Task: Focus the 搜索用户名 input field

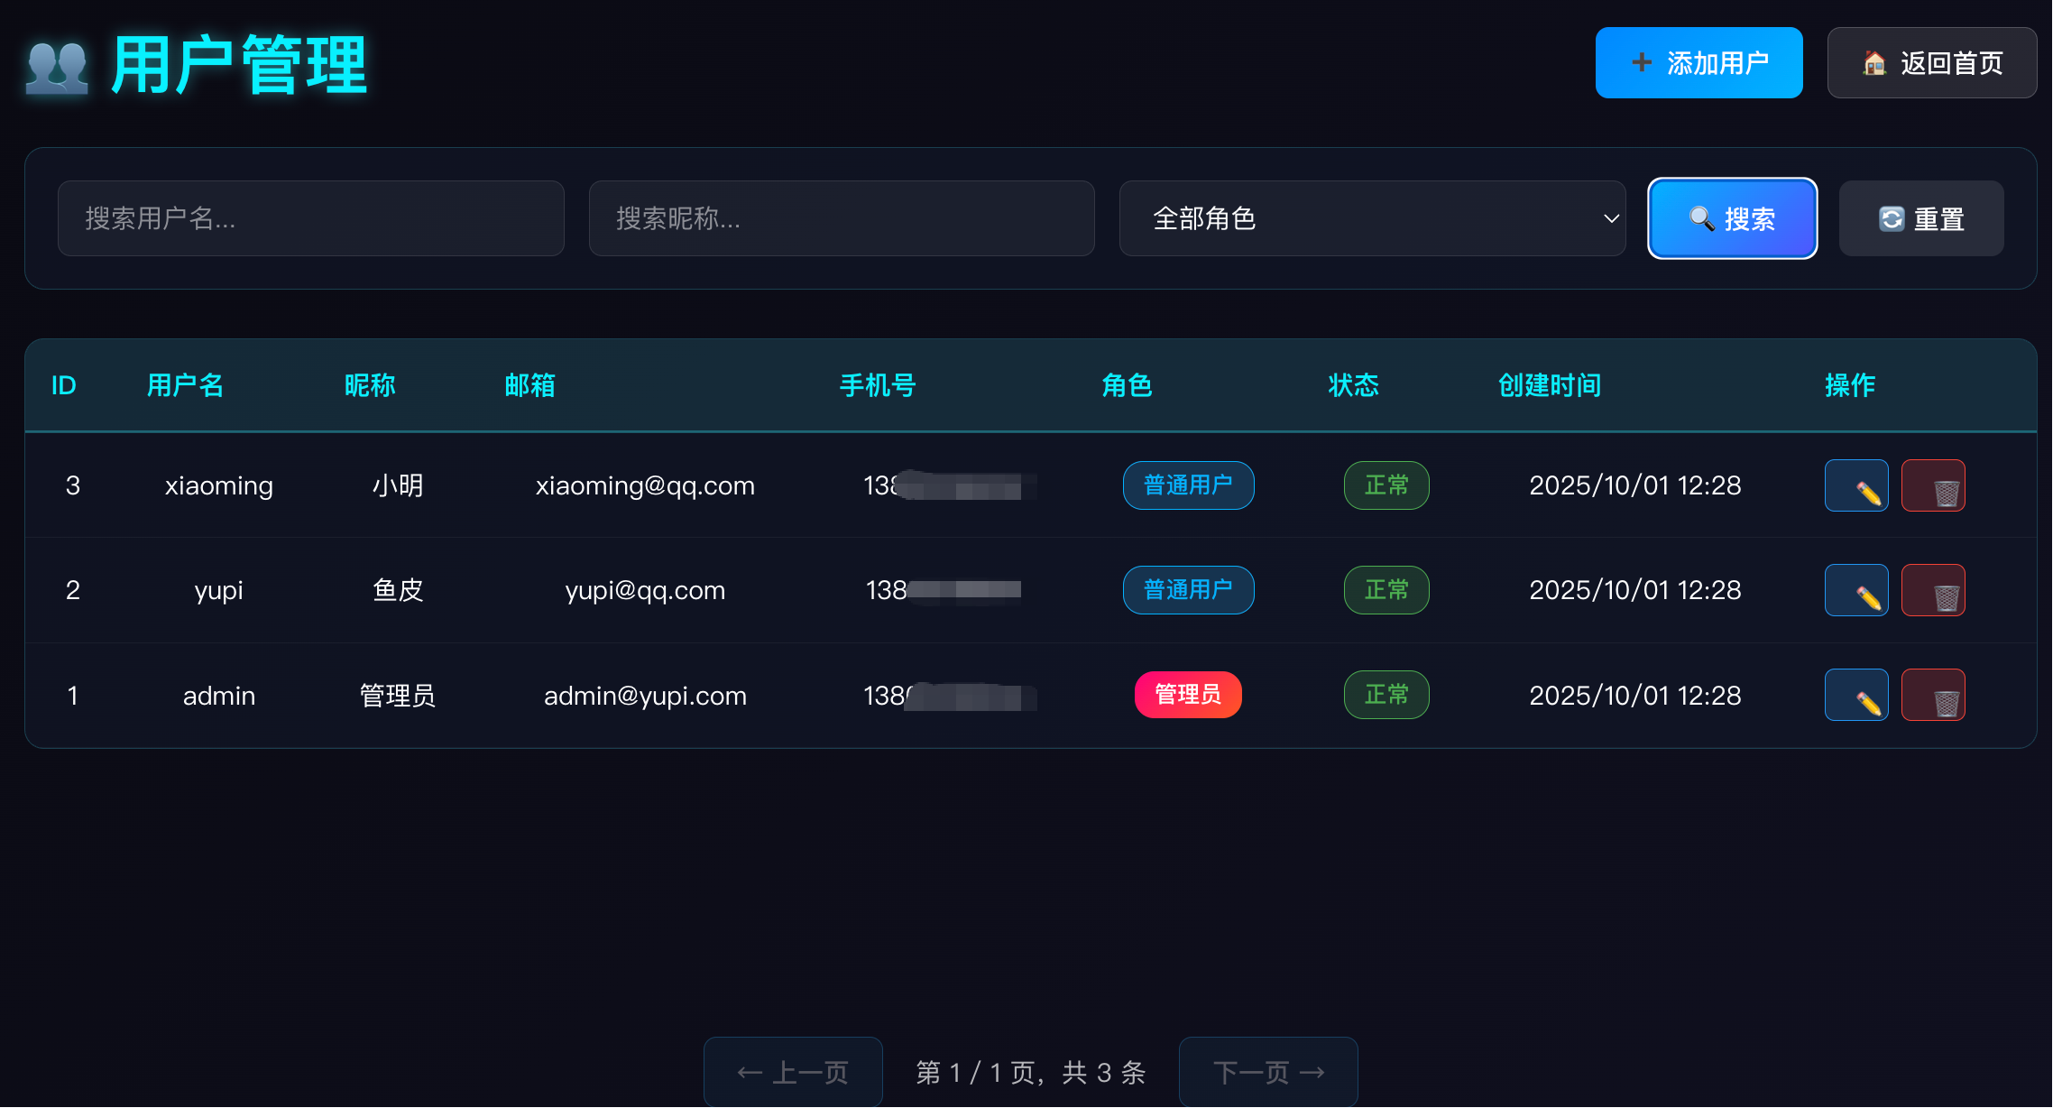Action: (310, 218)
